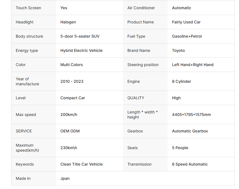Select the Halogen headlight value
Viewport: 239px width, 189px height.
pos(68,22)
